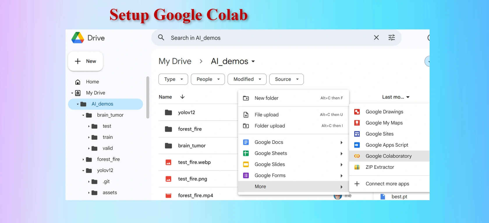Screen dimensions: 489x223
Task: Click the Google Slides icon
Action: (246, 164)
